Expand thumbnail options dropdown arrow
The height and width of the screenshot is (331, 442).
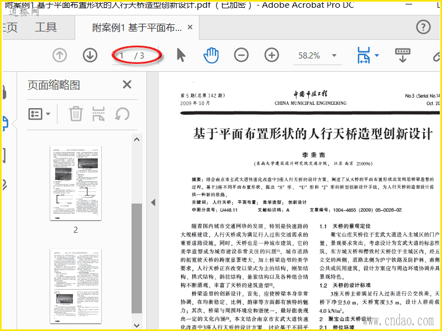pyautogui.click(x=48, y=114)
